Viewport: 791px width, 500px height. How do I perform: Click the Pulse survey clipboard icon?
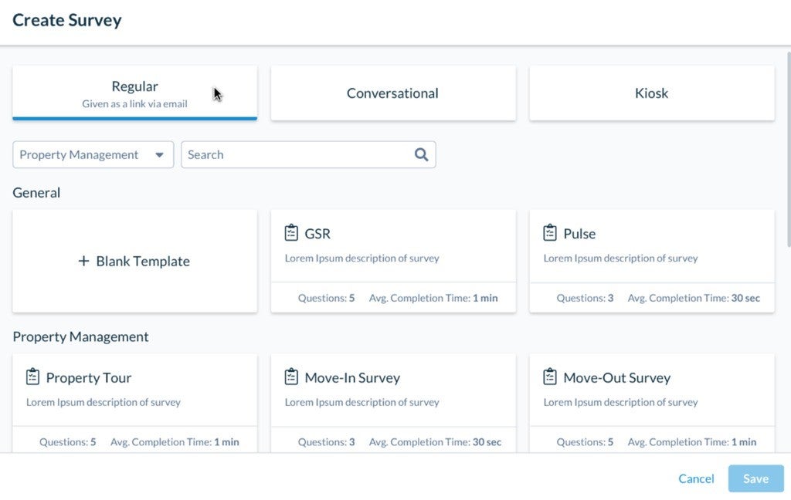pyautogui.click(x=551, y=231)
